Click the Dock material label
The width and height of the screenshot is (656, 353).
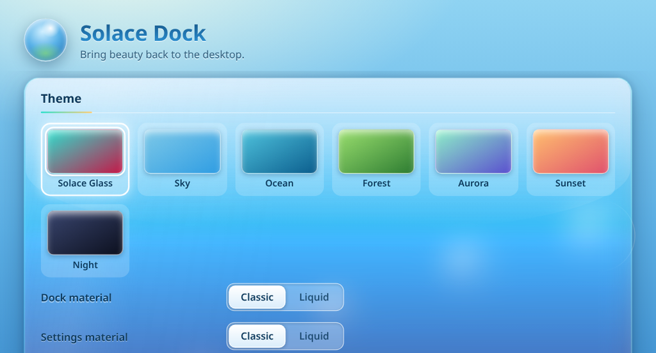tap(76, 298)
